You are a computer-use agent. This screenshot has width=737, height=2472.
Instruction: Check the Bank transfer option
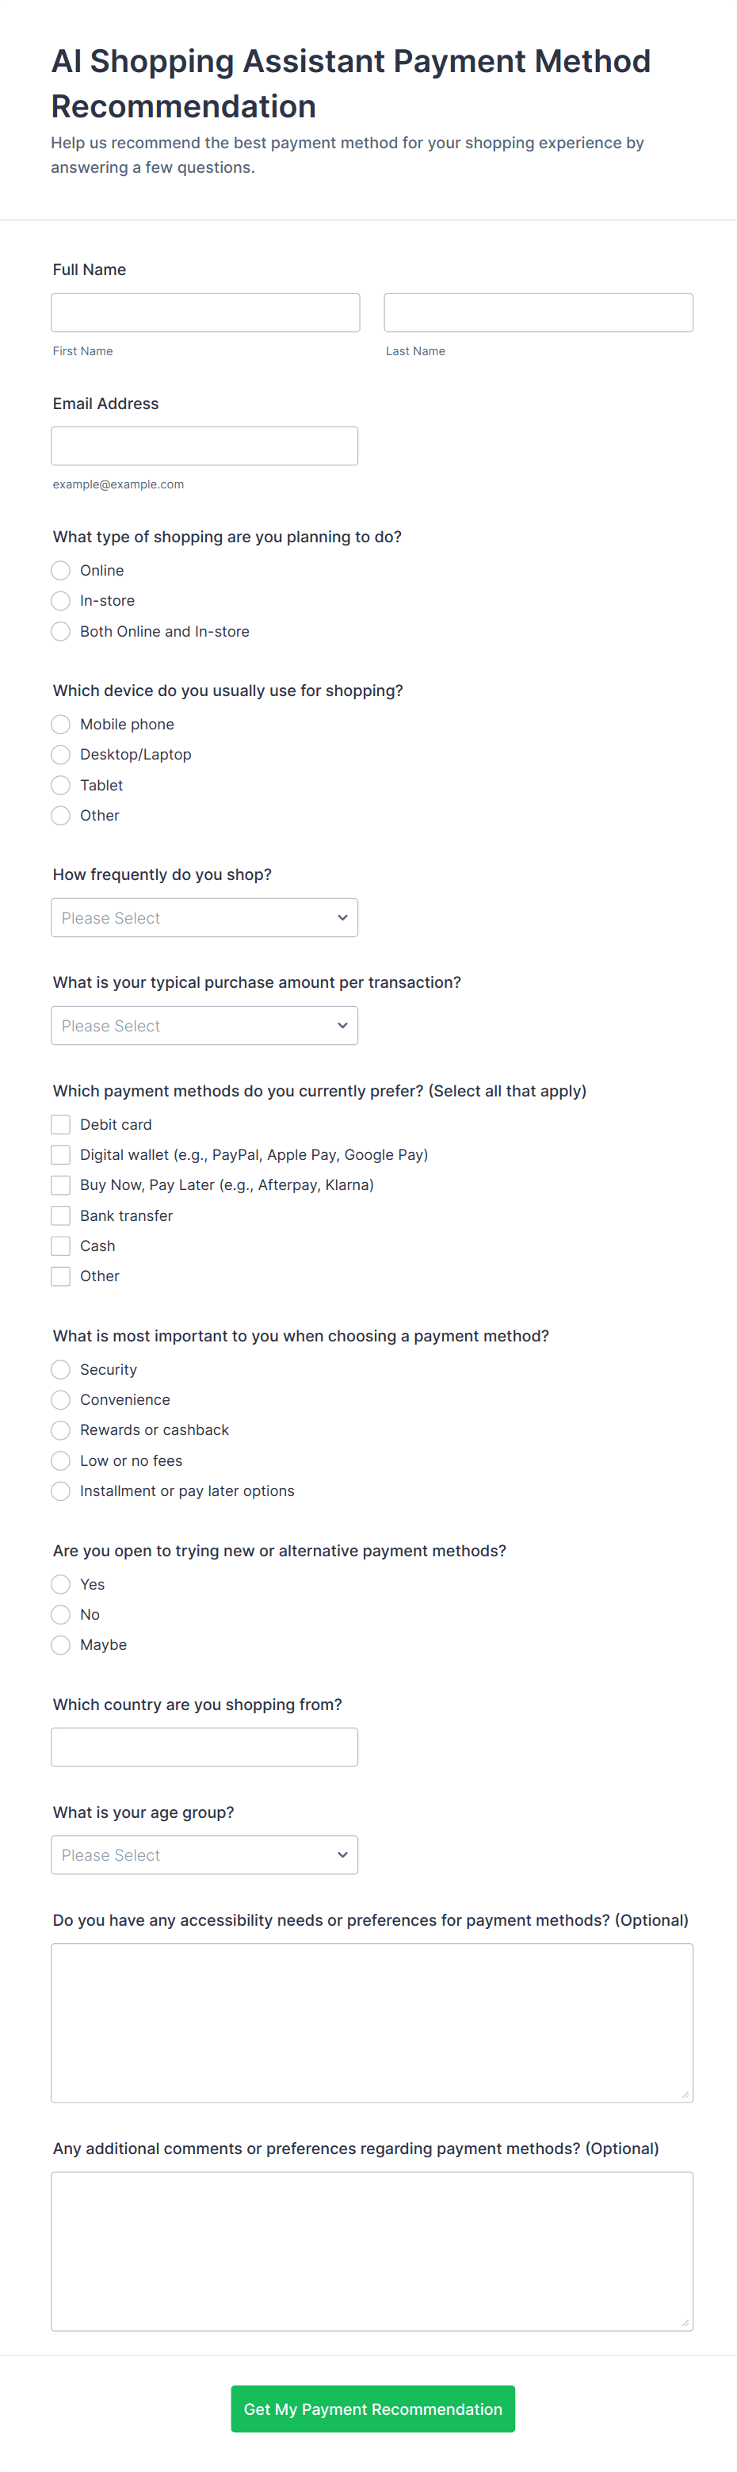[x=60, y=1216]
